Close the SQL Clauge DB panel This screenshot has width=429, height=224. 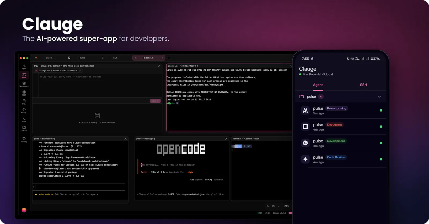[159, 66]
